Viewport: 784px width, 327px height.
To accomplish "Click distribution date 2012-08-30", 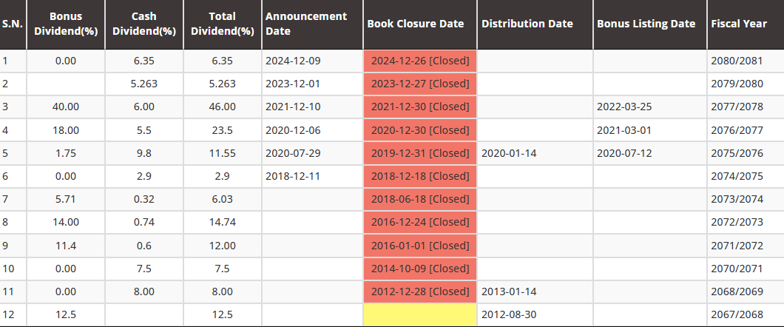I will (509, 314).
